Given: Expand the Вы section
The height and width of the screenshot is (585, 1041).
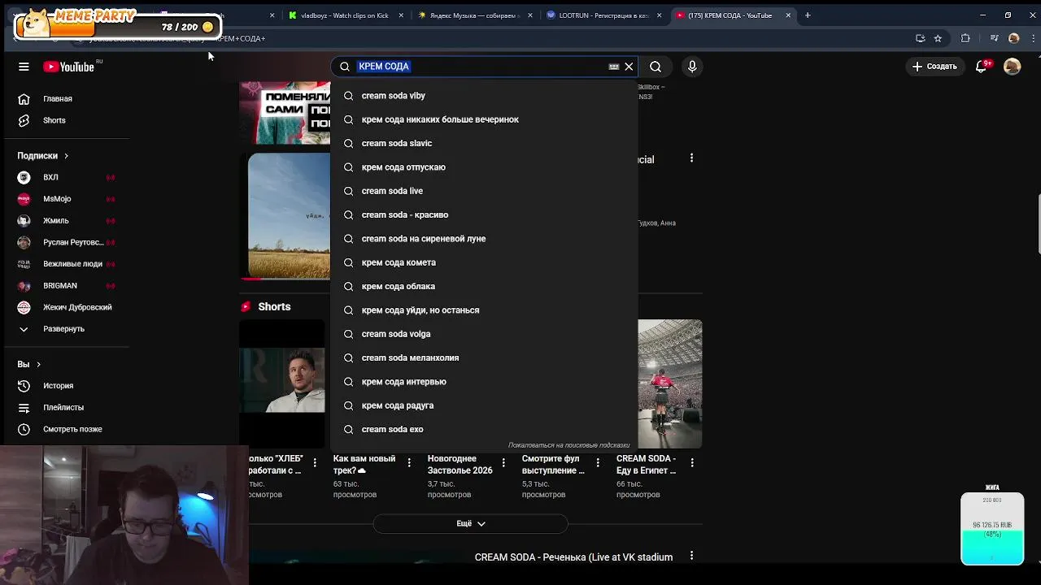Looking at the screenshot, I should (29, 364).
